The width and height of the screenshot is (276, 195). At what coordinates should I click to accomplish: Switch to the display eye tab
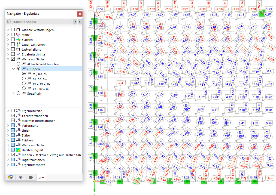tap(21, 177)
